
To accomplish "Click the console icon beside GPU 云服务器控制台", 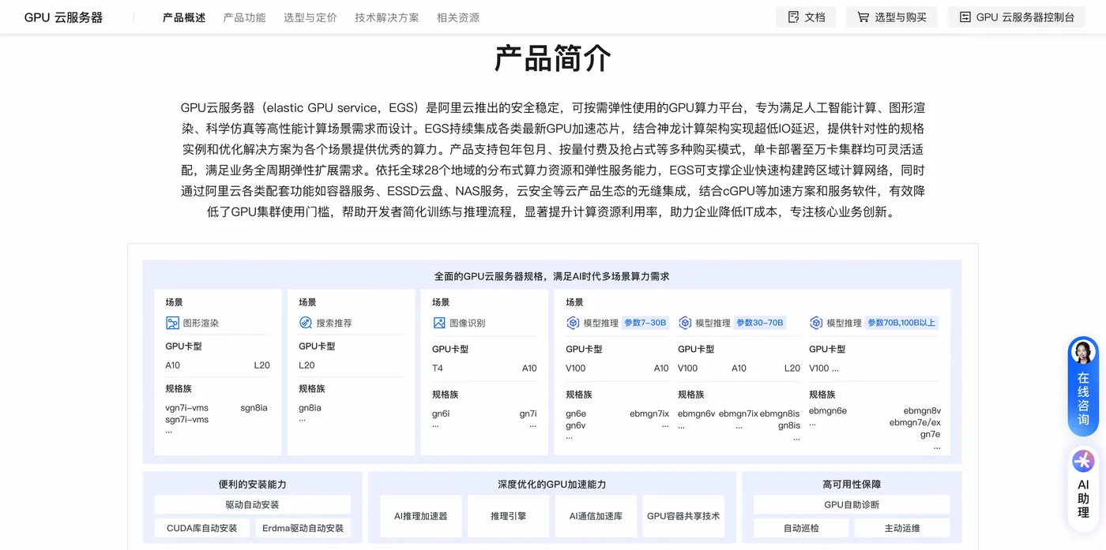I will (965, 17).
